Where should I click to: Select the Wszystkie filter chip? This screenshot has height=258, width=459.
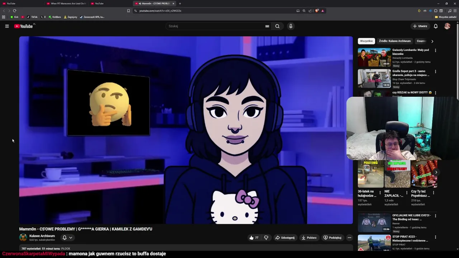pyautogui.click(x=366, y=41)
